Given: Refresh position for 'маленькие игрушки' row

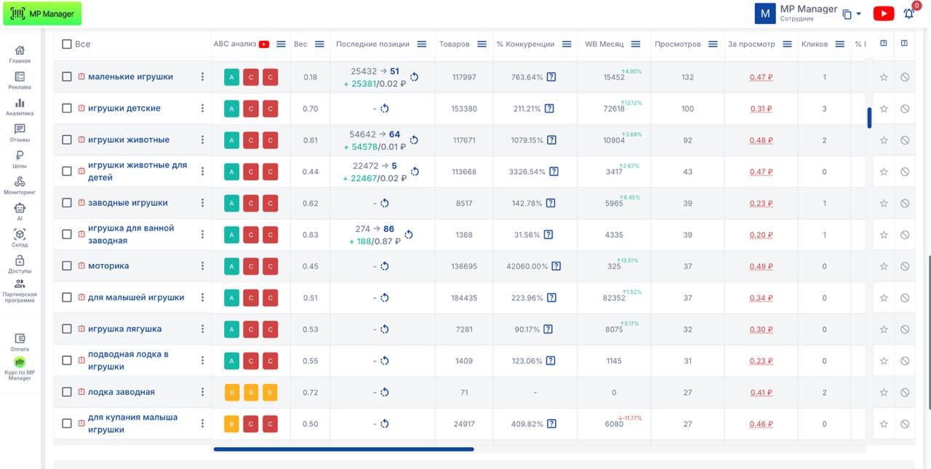Looking at the screenshot, I should click(414, 77).
